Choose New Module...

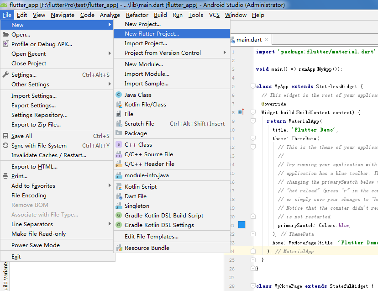coord(172,64)
